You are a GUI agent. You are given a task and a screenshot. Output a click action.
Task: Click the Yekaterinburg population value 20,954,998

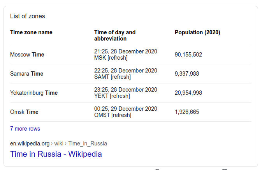click(x=188, y=93)
